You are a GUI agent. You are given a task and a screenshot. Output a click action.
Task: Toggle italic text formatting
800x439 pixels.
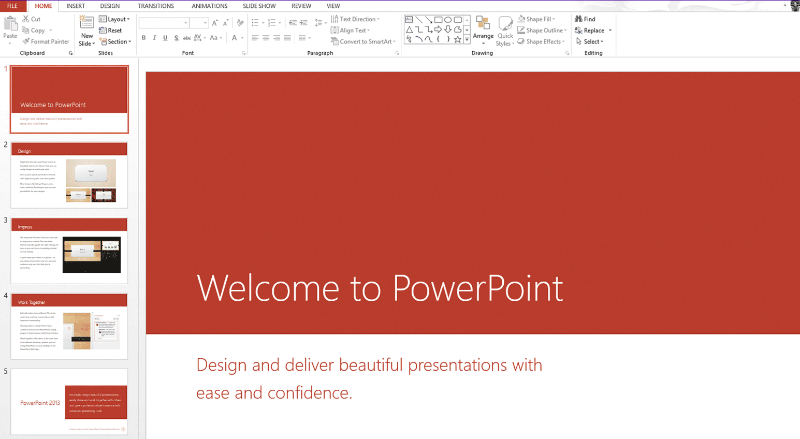click(154, 38)
